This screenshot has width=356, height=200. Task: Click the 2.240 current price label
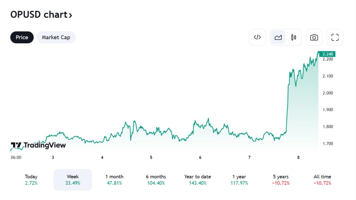[328, 54]
